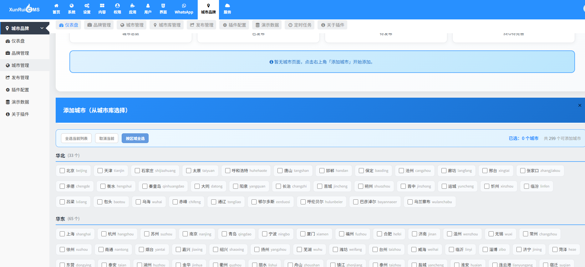Collapse the 城市品牌 sidebar section chevron
585x267 pixels.
click(42, 28)
